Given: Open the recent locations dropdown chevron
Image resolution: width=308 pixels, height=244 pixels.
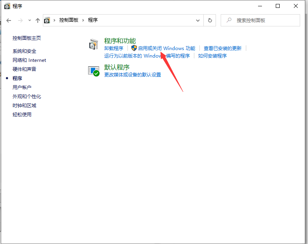Looking at the screenshot, I should [30, 20].
